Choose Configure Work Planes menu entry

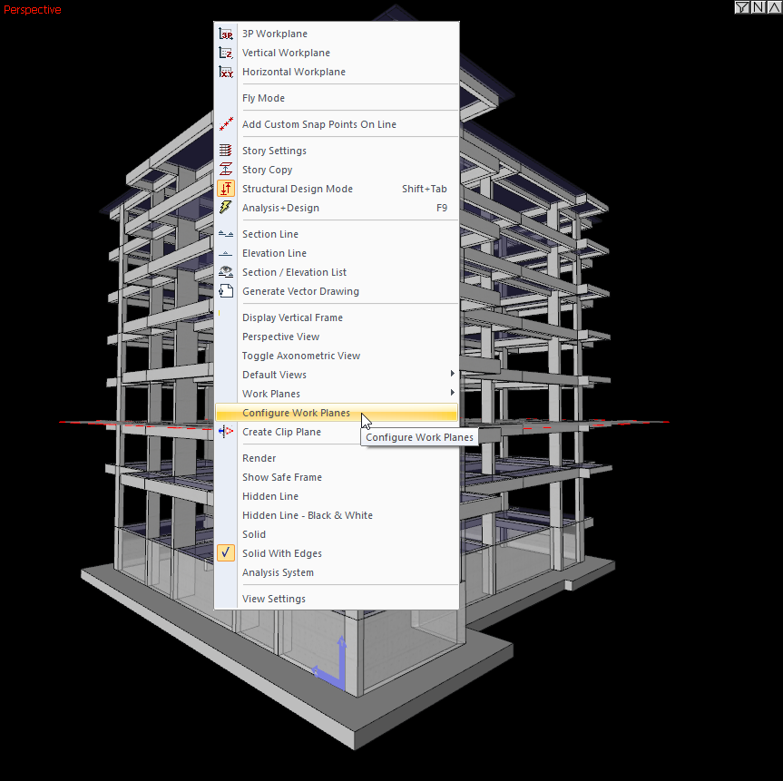(296, 413)
